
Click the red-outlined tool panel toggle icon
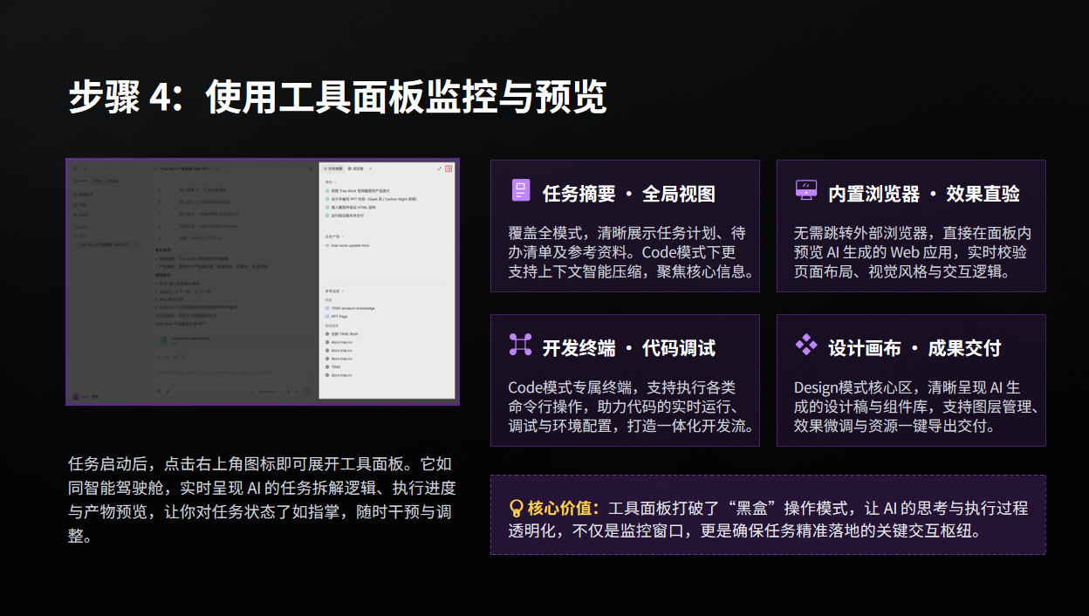click(449, 168)
